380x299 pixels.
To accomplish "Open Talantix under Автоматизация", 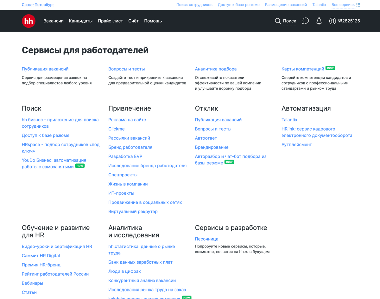I will [289, 120].
